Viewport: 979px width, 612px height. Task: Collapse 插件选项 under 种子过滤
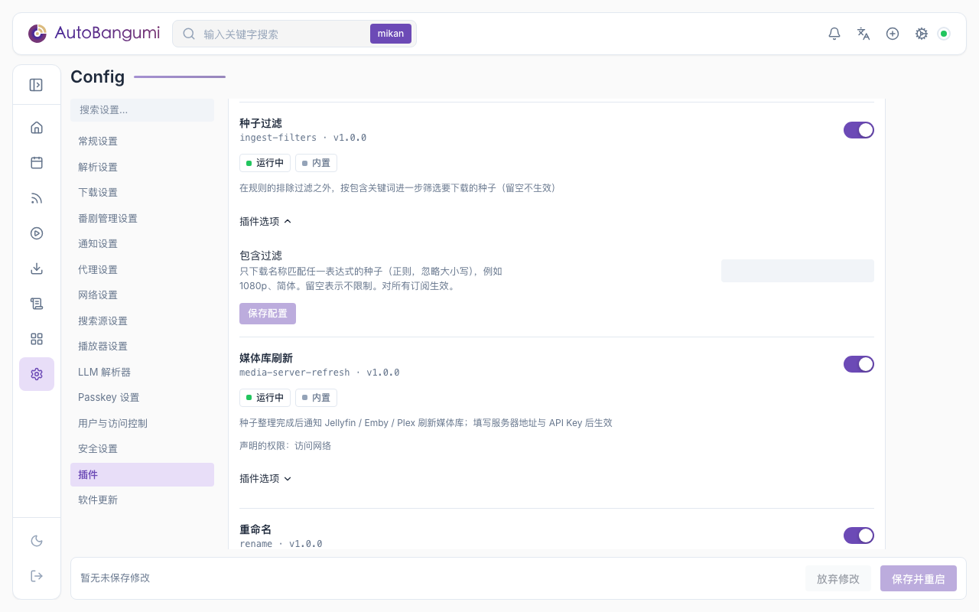pyautogui.click(x=265, y=221)
